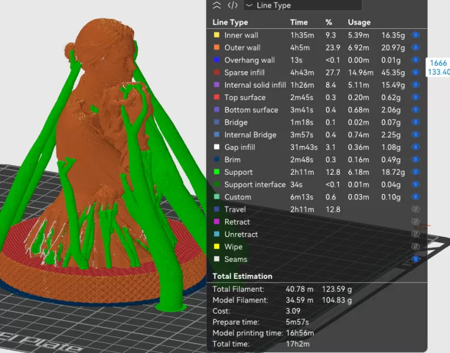Click the G-code viewer code icon
Viewport: 450px width, 353px height.
233,5
